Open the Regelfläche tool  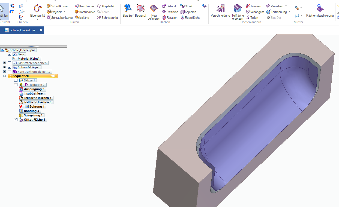pyautogui.click(x=190, y=18)
